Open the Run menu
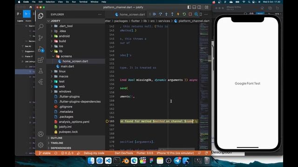Viewport: 298px width, 167px height. click(74, 2)
